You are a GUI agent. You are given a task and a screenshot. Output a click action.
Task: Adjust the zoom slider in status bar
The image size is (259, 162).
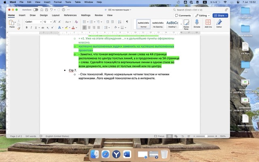click(206, 136)
